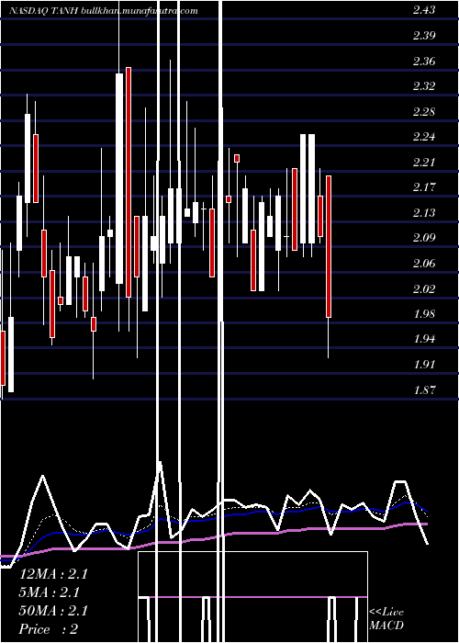Click the <<Live MACD label
This screenshot has width=459, height=643.
pos(386,619)
